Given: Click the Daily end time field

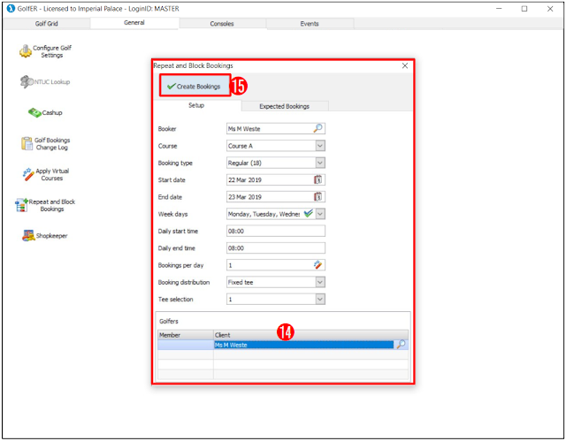Looking at the screenshot, I should pyautogui.click(x=276, y=247).
